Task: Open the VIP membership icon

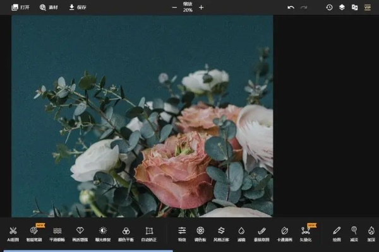Action: click(368, 7)
